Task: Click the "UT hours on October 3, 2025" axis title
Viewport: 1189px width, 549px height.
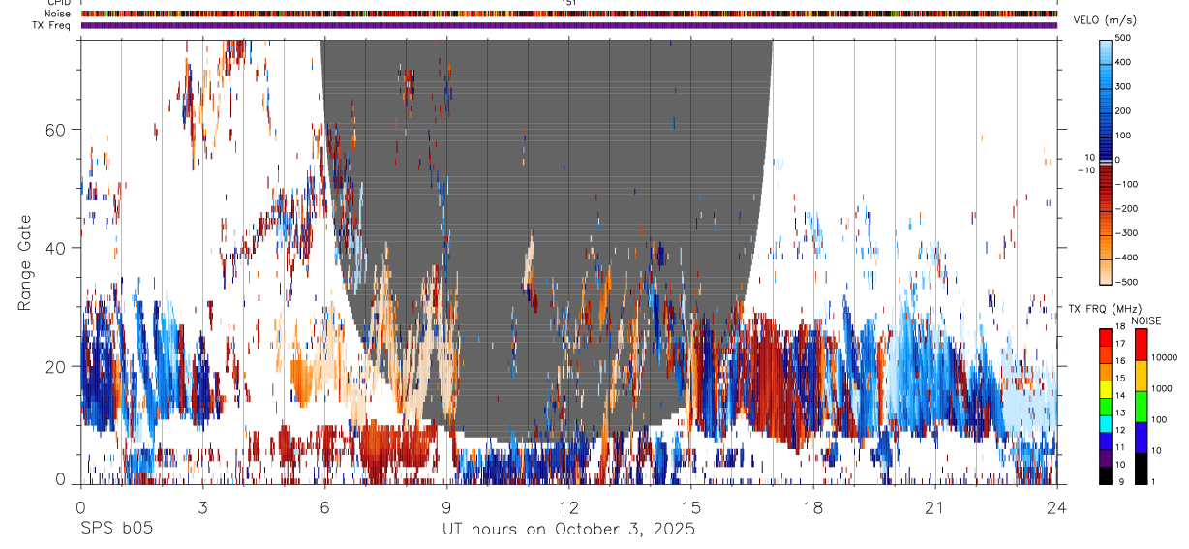Action: point(568,530)
